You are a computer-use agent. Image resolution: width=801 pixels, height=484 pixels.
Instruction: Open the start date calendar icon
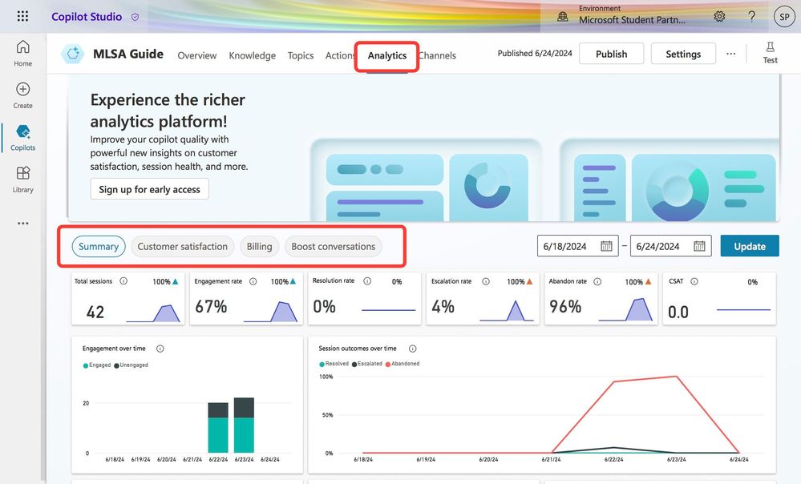pos(606,246)
